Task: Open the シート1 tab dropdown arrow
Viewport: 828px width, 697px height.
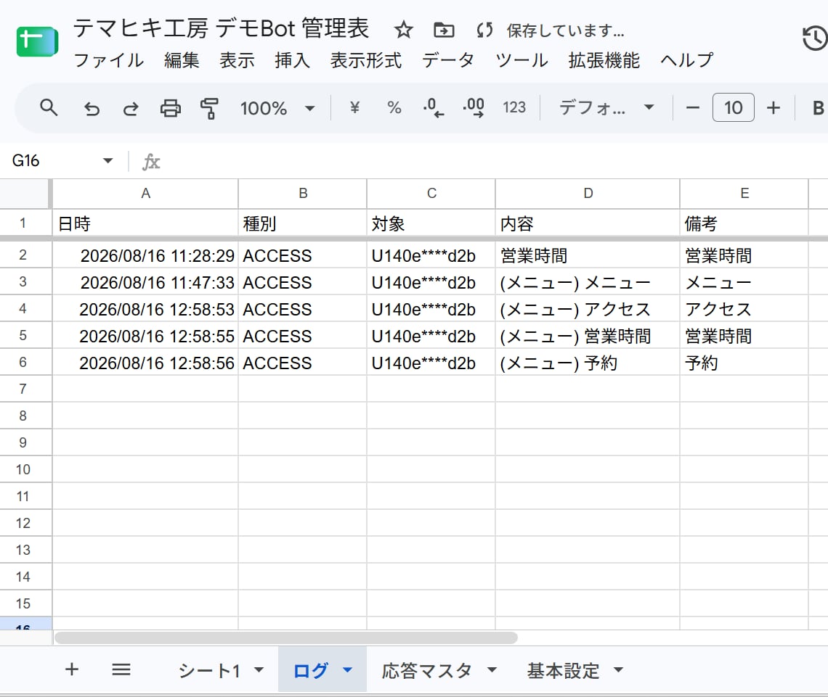Action: point(259,670)
